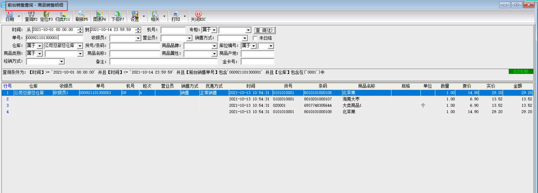Select row 2 with 海南大枣
This screenshot has width=538, height=193.
pos(351,99)
